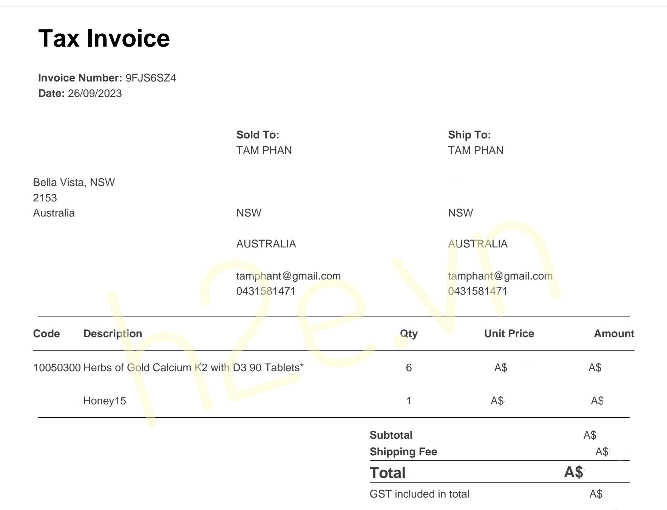Viewport: 667px width, 510px height.
Task: Click AUSTRALIA under Ship To
Action: 478,244
